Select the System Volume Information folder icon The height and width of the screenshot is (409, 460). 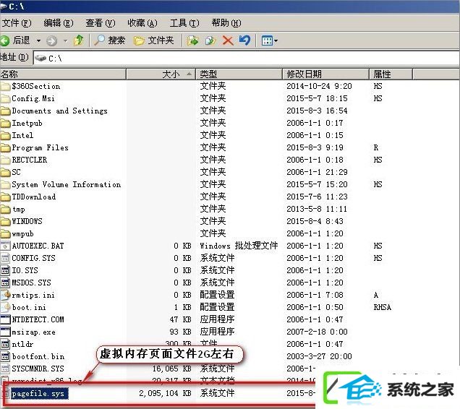(x=5, y=185)
